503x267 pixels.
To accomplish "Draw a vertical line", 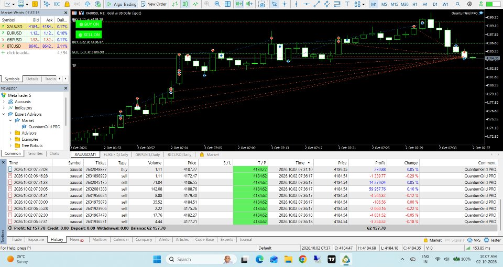I will pos(296,4).
